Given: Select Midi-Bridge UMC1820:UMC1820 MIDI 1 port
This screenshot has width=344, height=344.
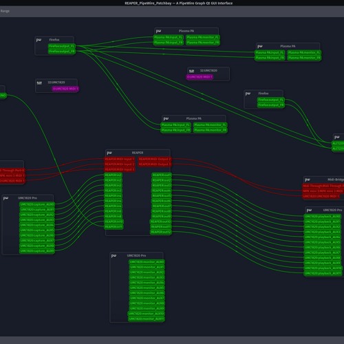Looking at the screenshot, I should (x=321, y=196).
